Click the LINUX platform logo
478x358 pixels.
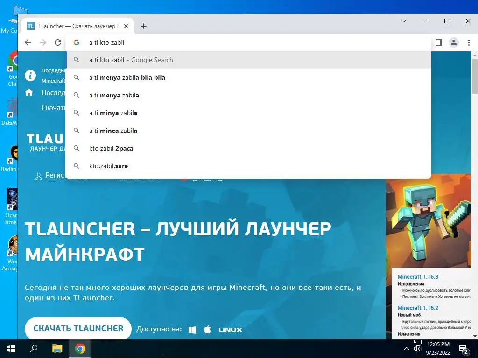[230, 330]
